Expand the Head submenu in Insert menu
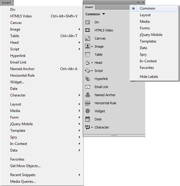 coord(79,42)
